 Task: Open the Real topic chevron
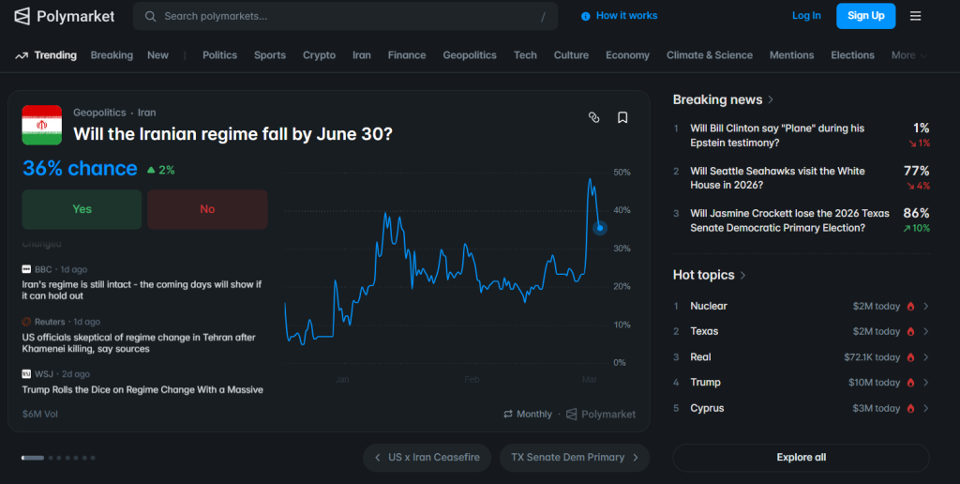tap(925, 357)
